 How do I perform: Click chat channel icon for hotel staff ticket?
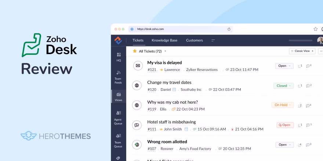coord(137,125)
